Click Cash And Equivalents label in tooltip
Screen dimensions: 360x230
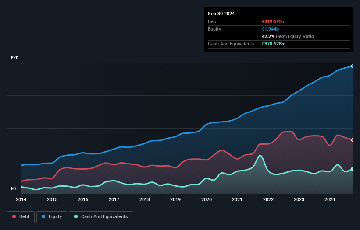coord(231,44)
